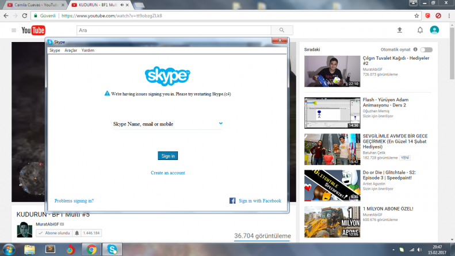Image resolution: width=455 pixels, height=256 pixels.
Task: Click Batuhan Çelik channel name
Action: 374,152
